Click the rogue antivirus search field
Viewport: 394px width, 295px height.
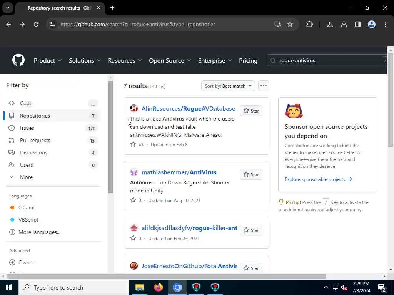pyautogui.click(x=327, y=60)
